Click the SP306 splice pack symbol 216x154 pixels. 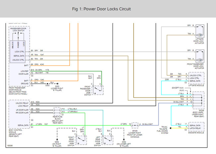tap(198, 100)
